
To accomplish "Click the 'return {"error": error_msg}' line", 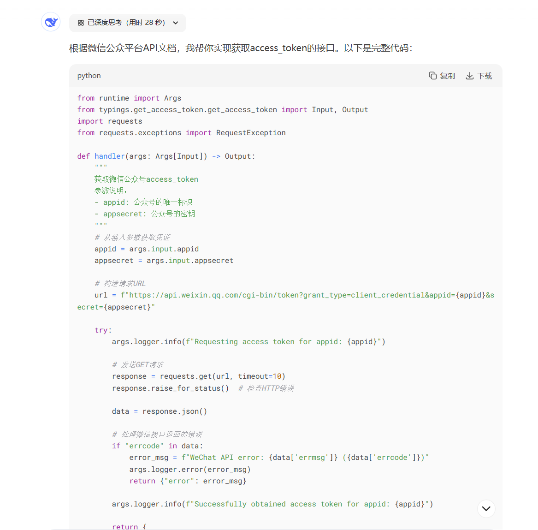I will point(188,481).
